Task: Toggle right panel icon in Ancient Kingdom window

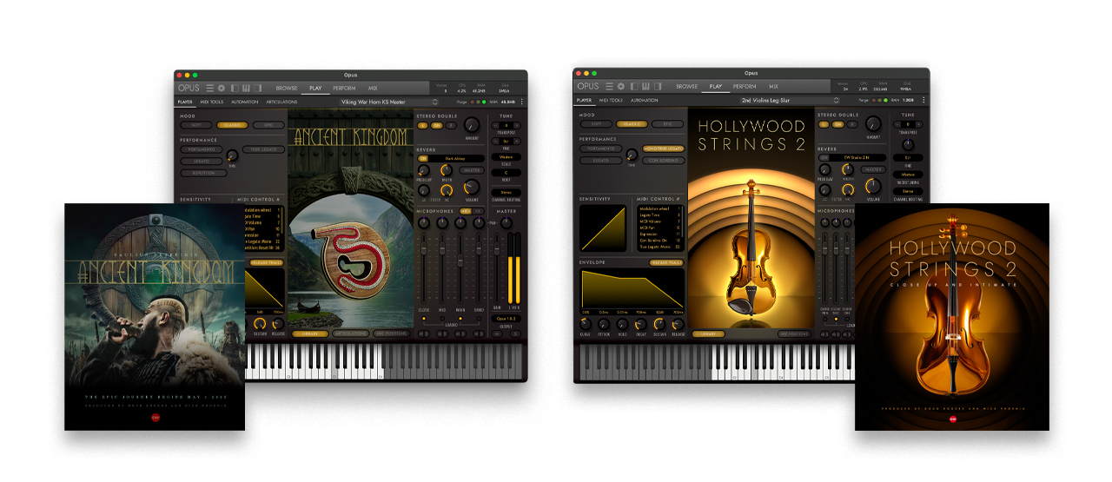Action: coord(258,88)
